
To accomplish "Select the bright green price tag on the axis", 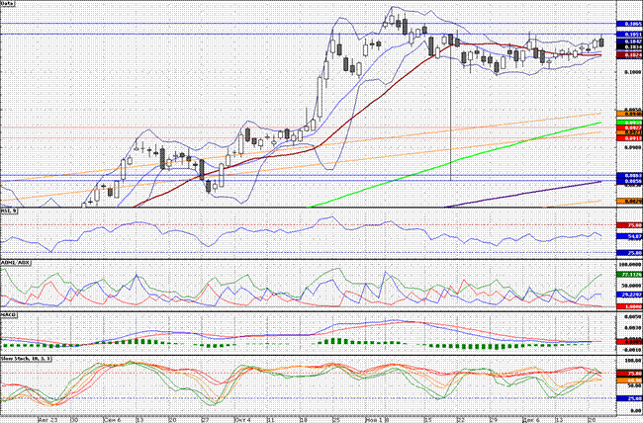I will pos(629,123).
